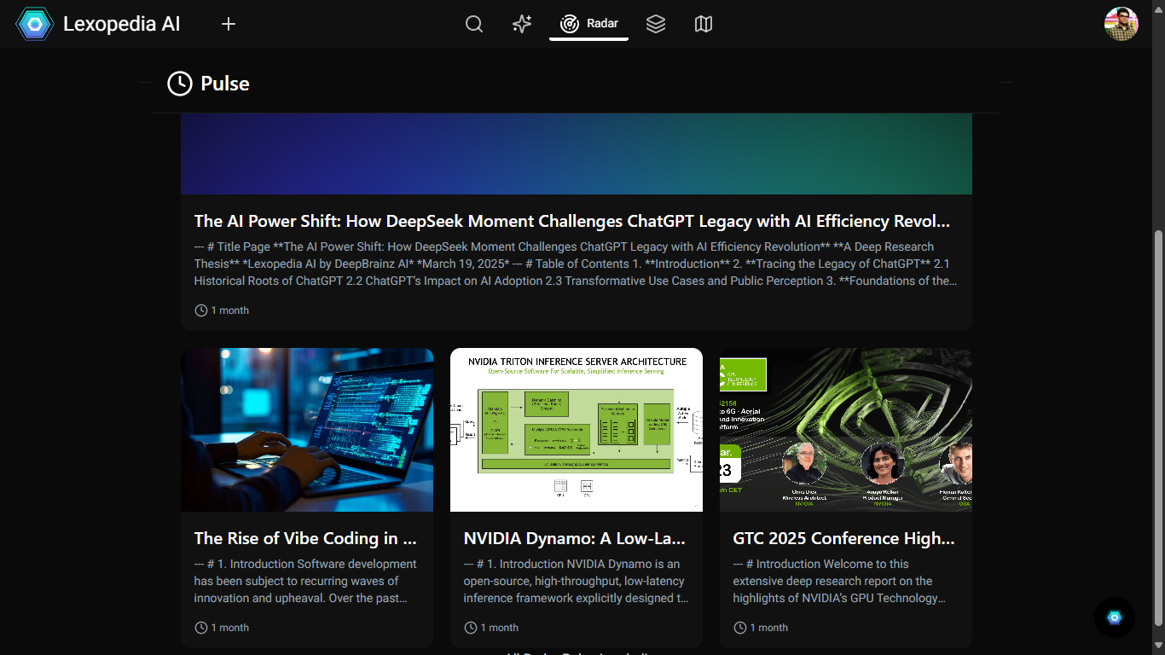Image resolution: width=1165 pixels, height=655 pixels.
Task: Click the 1 month timestamp under AI Power Shift
Action: point(222,310)
